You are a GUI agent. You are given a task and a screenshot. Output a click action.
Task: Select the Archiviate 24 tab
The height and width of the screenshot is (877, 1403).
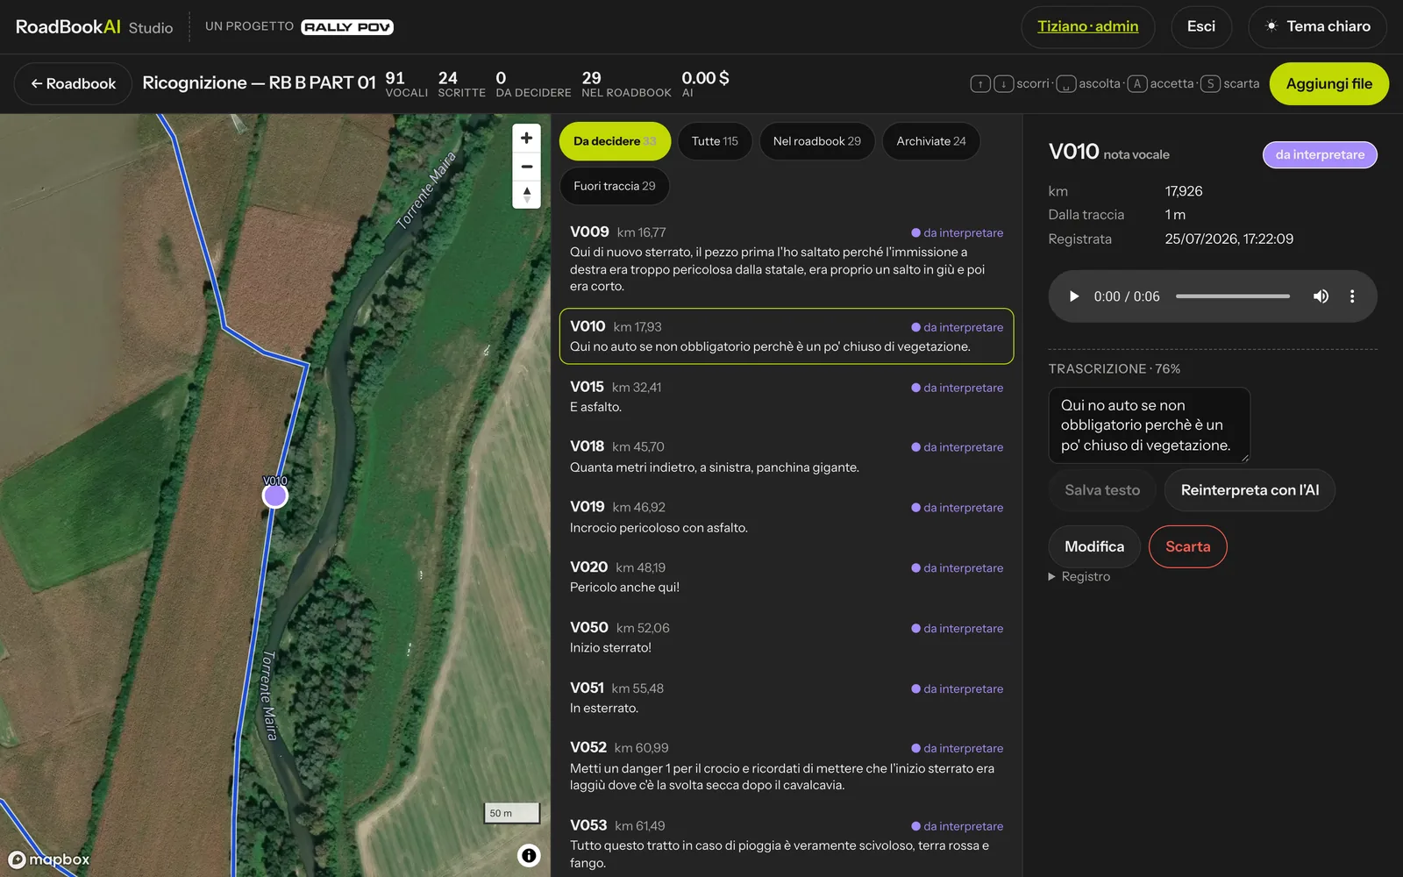(931, 141)
